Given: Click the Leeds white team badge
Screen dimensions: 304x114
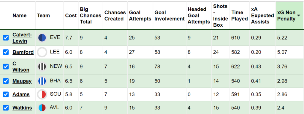Looking at the screenshot, I should [x=42, y=52].
